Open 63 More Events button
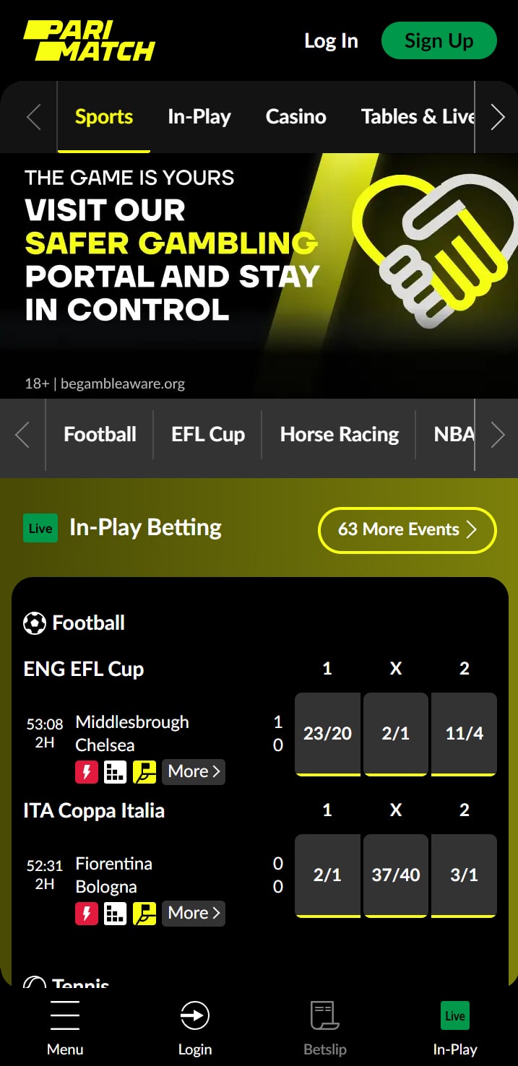518x1066 pixels. [407, 530]
